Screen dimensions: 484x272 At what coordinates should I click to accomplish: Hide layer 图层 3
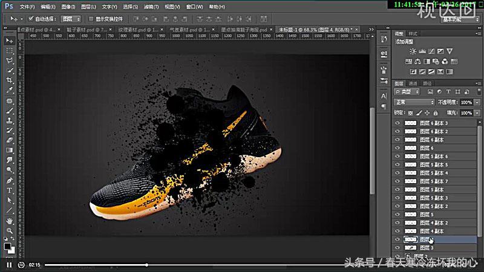point(397,248)
